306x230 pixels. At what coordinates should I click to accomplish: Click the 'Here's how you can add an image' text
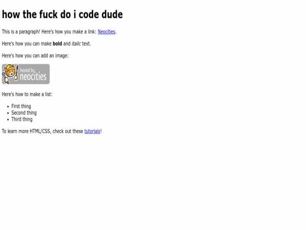[35, 56]
